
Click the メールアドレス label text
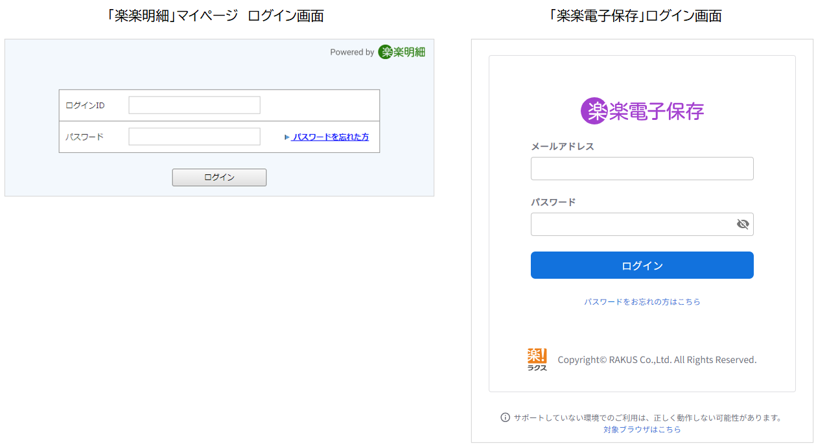tap(562, 147)
